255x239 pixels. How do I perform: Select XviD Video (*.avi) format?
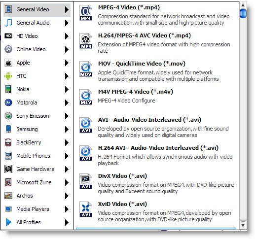(x=157, y=211)
